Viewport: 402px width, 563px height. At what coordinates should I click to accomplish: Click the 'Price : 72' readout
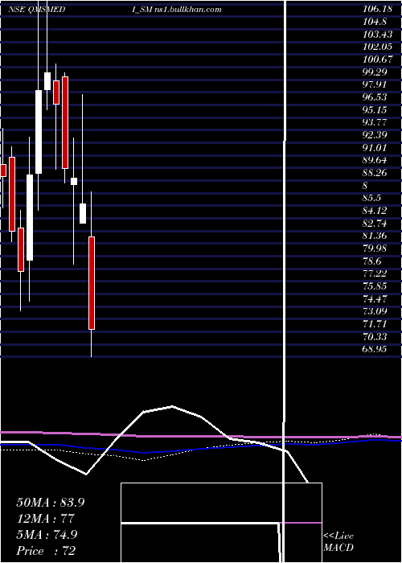(46, 551)
